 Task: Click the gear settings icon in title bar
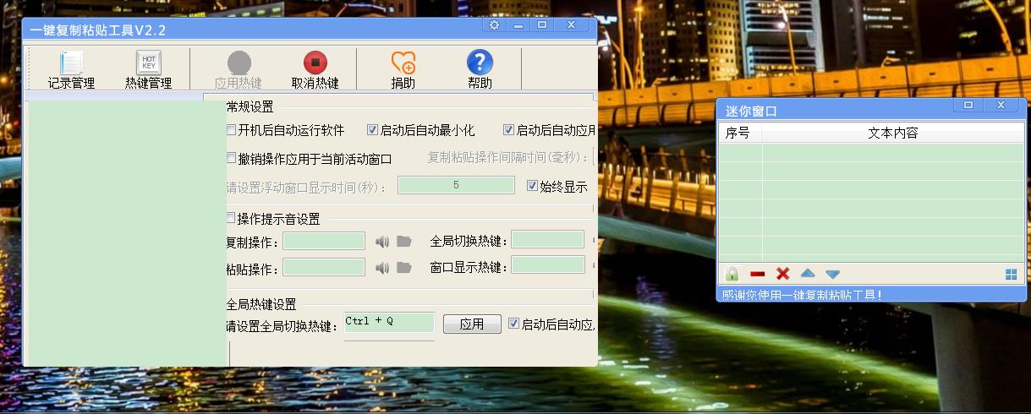(x=495, y=25)
